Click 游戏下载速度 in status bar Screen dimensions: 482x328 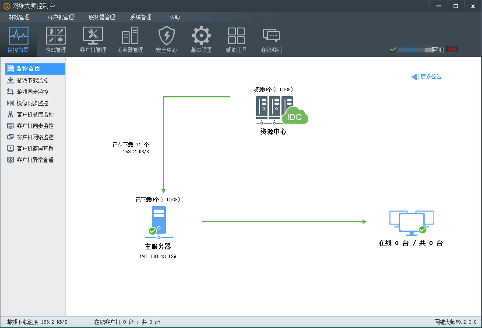point(37,322)
